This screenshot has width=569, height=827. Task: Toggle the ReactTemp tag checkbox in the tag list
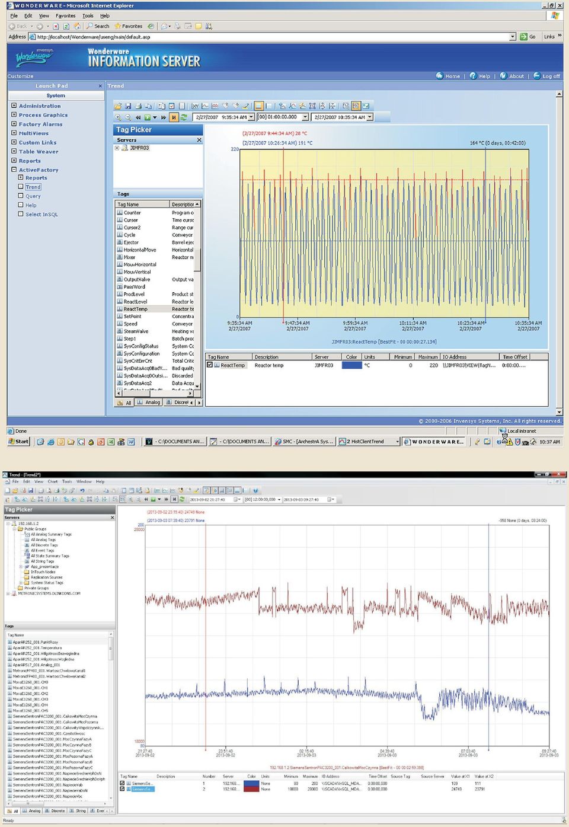[210, 365]
